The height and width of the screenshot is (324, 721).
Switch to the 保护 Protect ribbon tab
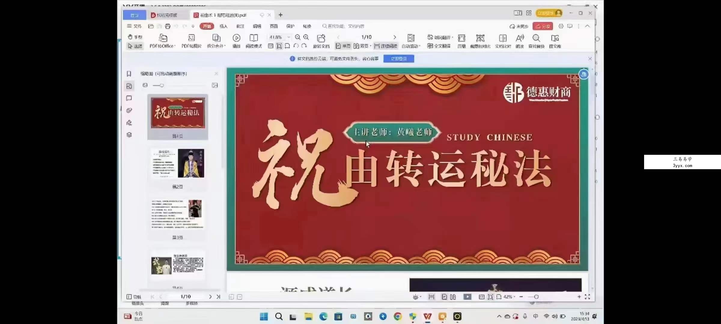click(x=290, y=26)
